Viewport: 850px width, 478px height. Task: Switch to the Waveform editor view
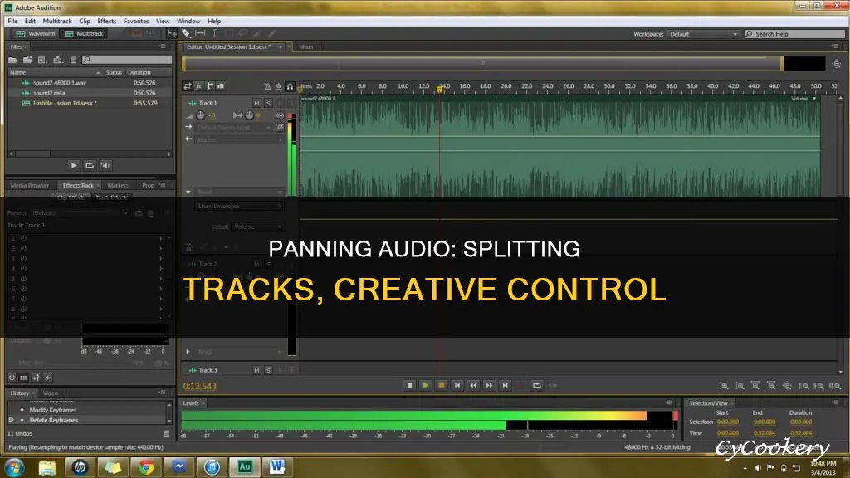[x=36, y=33]
